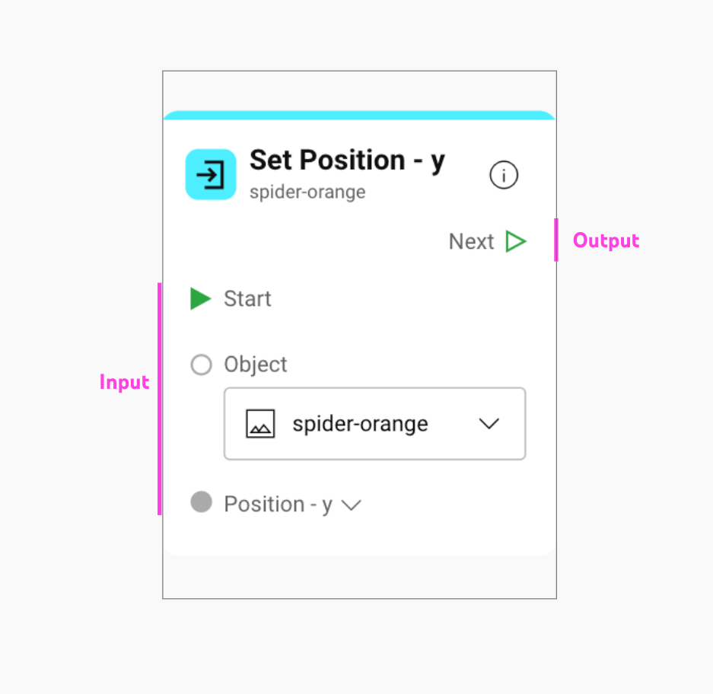Click the Set Position - y title

coord(347,160)
